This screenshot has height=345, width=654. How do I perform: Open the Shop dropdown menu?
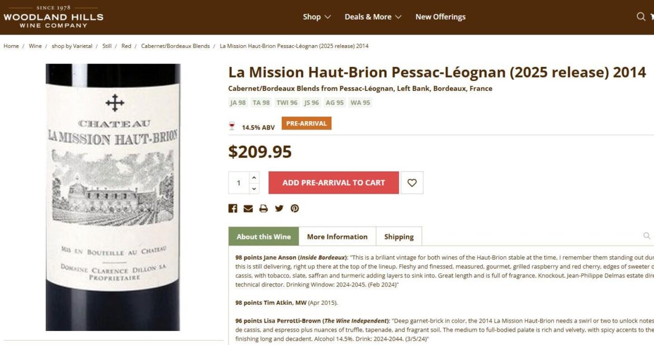click(x=316, y=17)
